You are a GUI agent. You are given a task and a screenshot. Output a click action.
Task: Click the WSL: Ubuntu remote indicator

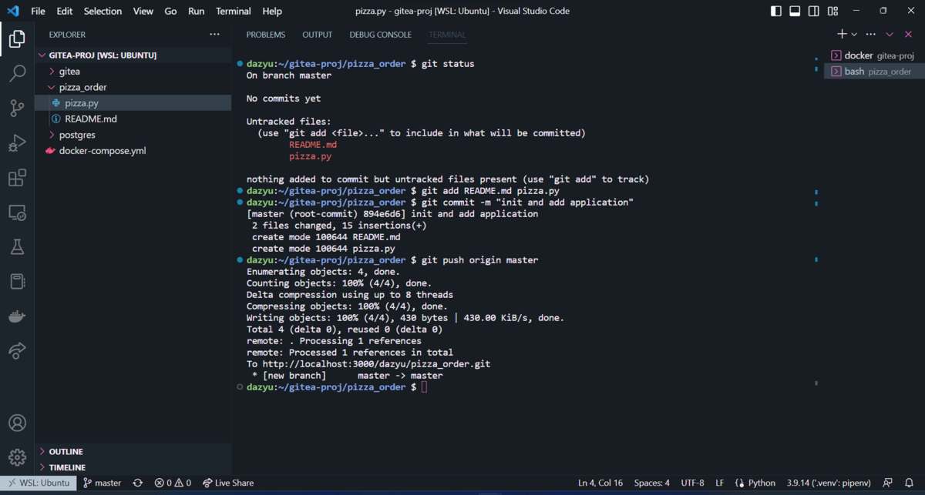(39, 483)
